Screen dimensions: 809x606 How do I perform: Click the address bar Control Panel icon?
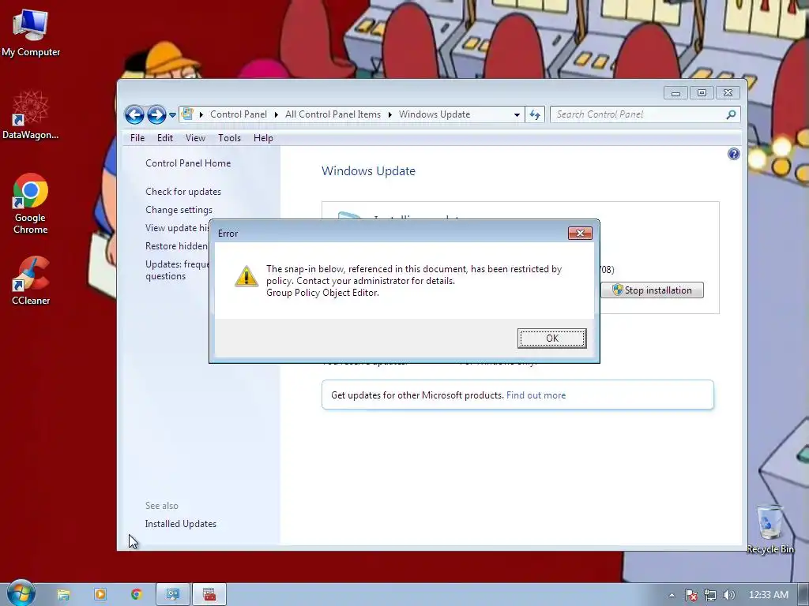(187, 114)
